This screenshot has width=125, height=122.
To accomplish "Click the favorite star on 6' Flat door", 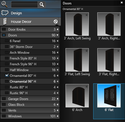I will click(118, 87).
